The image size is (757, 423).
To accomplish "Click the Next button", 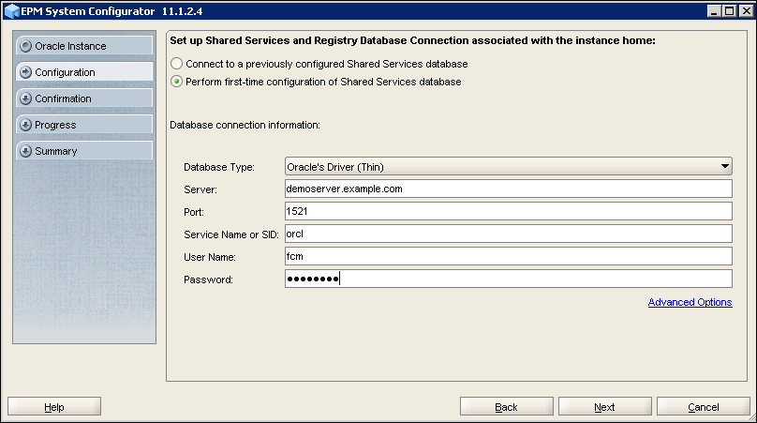I will (x=605, y=406).
